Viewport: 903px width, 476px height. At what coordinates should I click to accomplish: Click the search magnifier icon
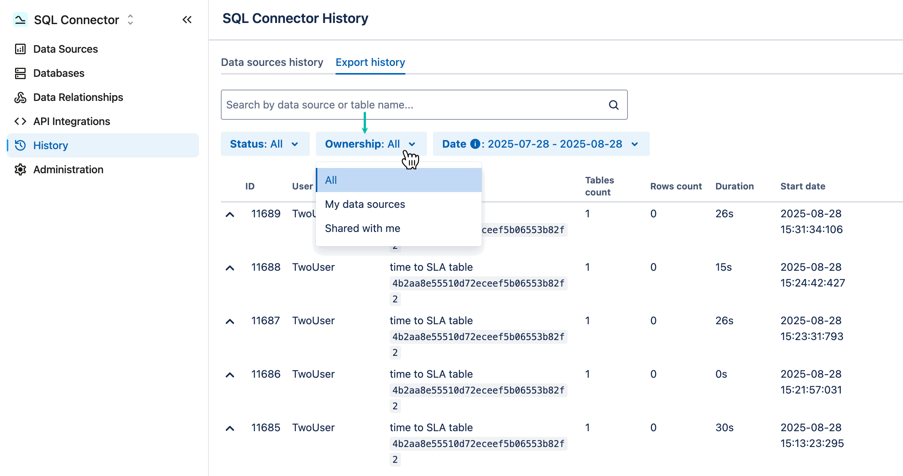point(614,105)
